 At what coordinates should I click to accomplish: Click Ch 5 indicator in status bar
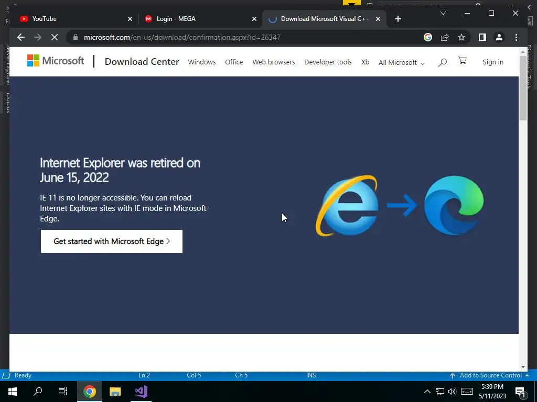(x=241, y=375)
